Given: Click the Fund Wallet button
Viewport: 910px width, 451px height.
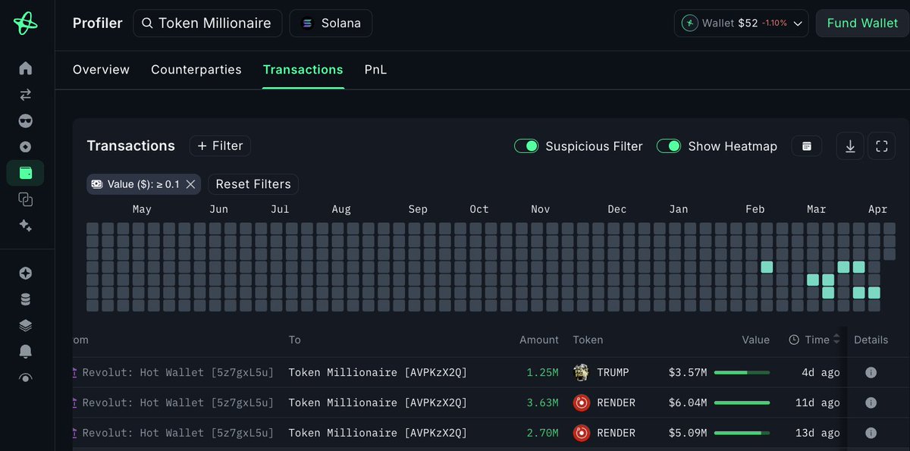Looking at the screenshot, I should pyautogui.click(x=862, y=23).
